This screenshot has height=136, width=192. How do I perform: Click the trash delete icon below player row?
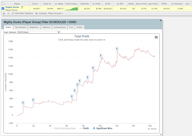point(4,13)
